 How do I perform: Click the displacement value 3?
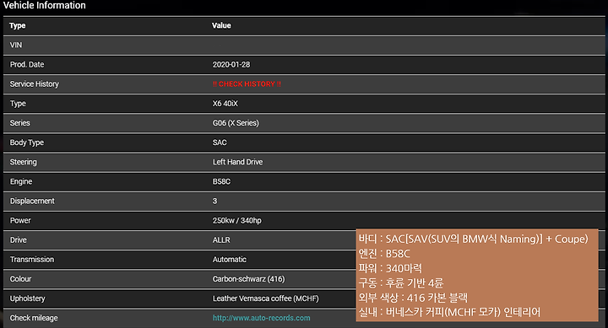click(x=214, y=201)
